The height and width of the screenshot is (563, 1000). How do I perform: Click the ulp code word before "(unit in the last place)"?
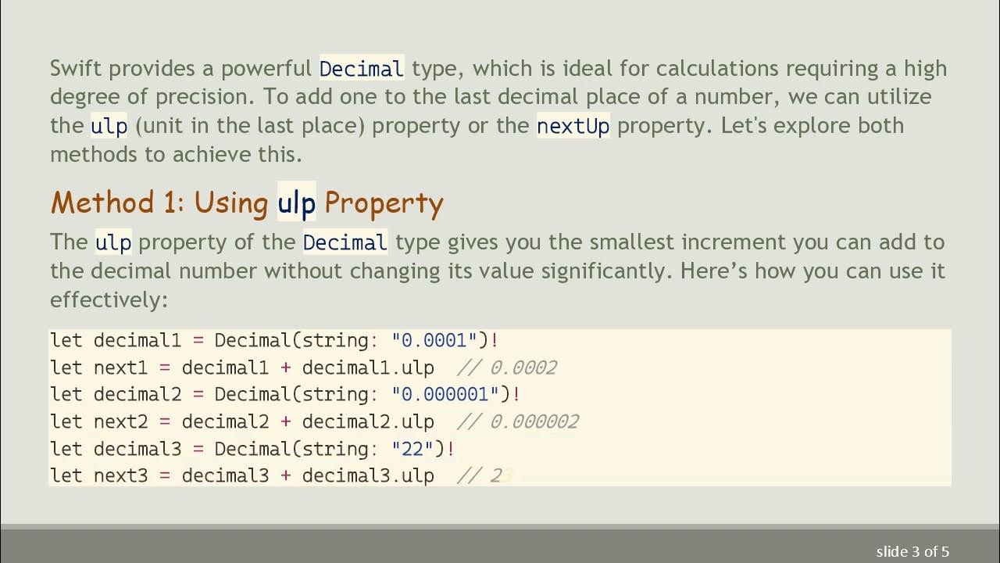tap(109, 126)
